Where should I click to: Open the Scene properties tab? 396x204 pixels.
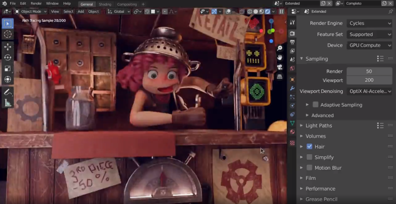point(292,60)
